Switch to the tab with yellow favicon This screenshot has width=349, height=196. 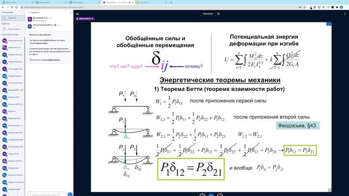[151, 2]
